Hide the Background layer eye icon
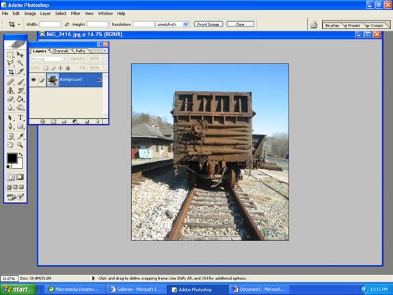The height and width of the screenshot is (295, 393). [x=33, y=80]
